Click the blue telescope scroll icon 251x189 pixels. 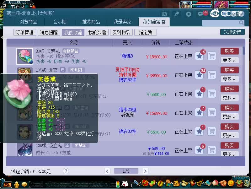(208, 183)
